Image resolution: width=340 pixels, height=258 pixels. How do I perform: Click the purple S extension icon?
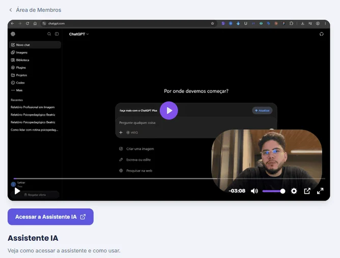pos(223,23)
